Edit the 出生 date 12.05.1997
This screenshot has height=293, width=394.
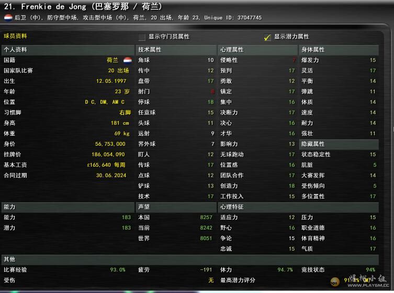(111, 81)
